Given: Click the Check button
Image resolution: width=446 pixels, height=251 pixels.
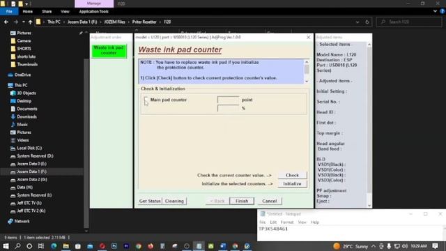Looking at the screenshot, I should point(292,175).
